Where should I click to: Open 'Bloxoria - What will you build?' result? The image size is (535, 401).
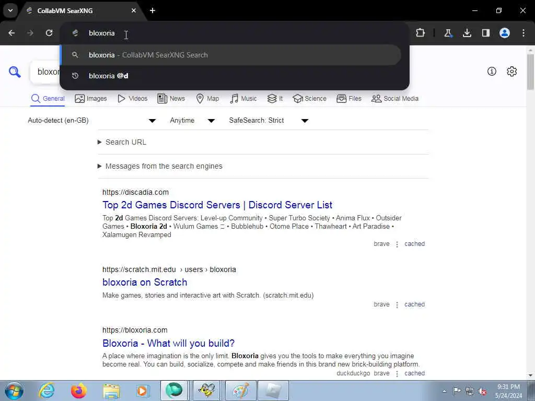[169, 344]
